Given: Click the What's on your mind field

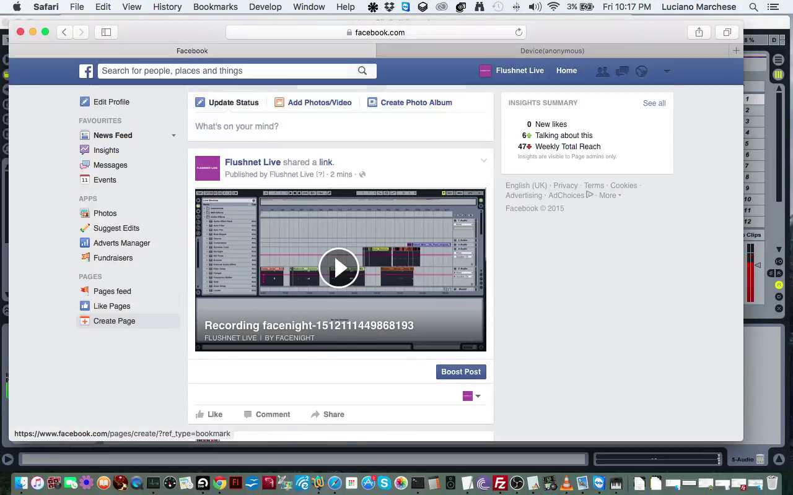Looking at the screenshot, I should point(341,126).
